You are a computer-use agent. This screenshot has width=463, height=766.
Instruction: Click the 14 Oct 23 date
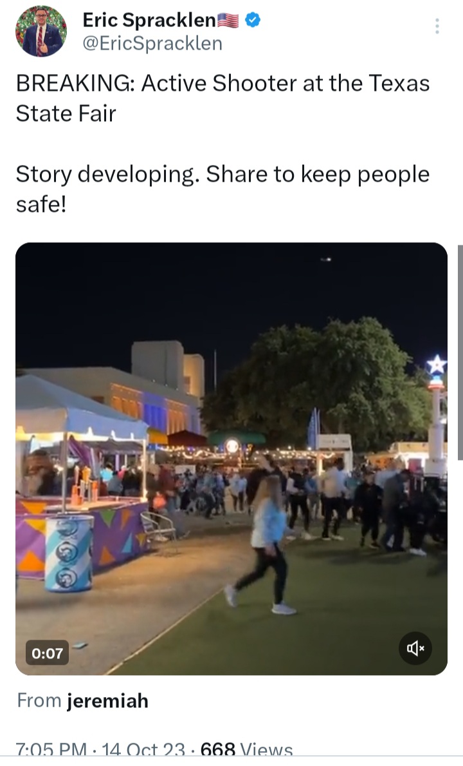point(143,749)
